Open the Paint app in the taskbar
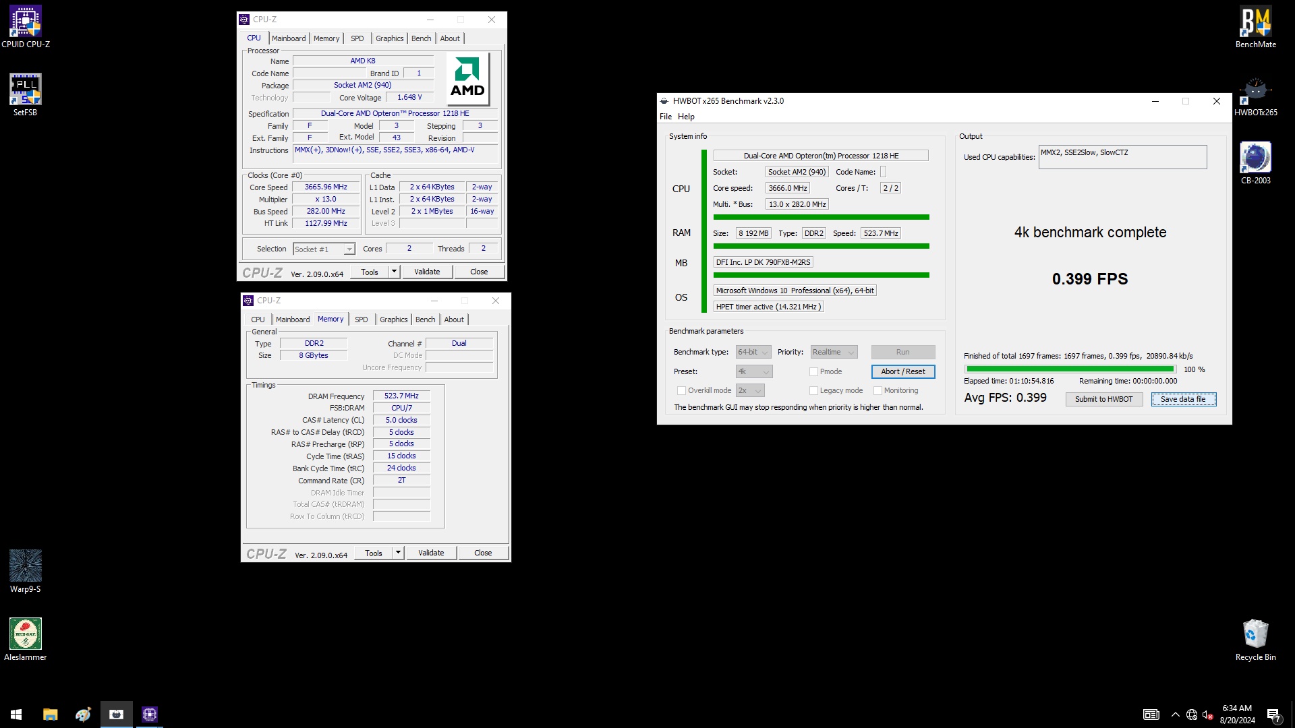 (x=83, y=714)
